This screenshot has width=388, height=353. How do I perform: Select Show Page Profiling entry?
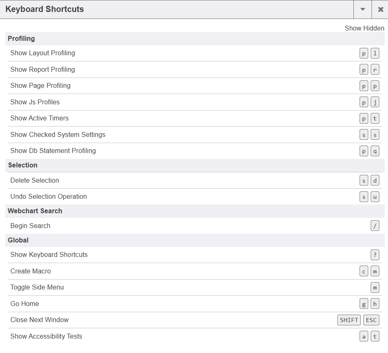[x=40, y=86]
